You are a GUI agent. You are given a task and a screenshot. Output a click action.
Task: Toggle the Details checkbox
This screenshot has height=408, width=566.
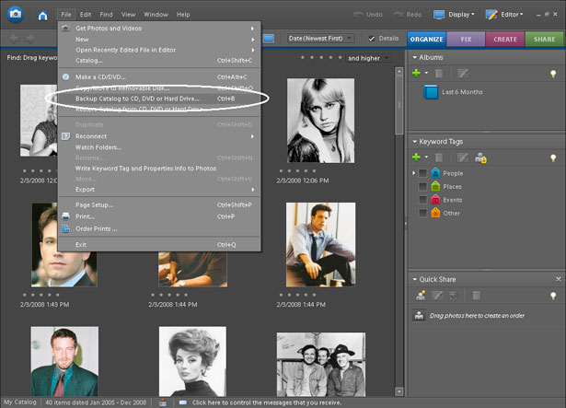click(372, 39)
